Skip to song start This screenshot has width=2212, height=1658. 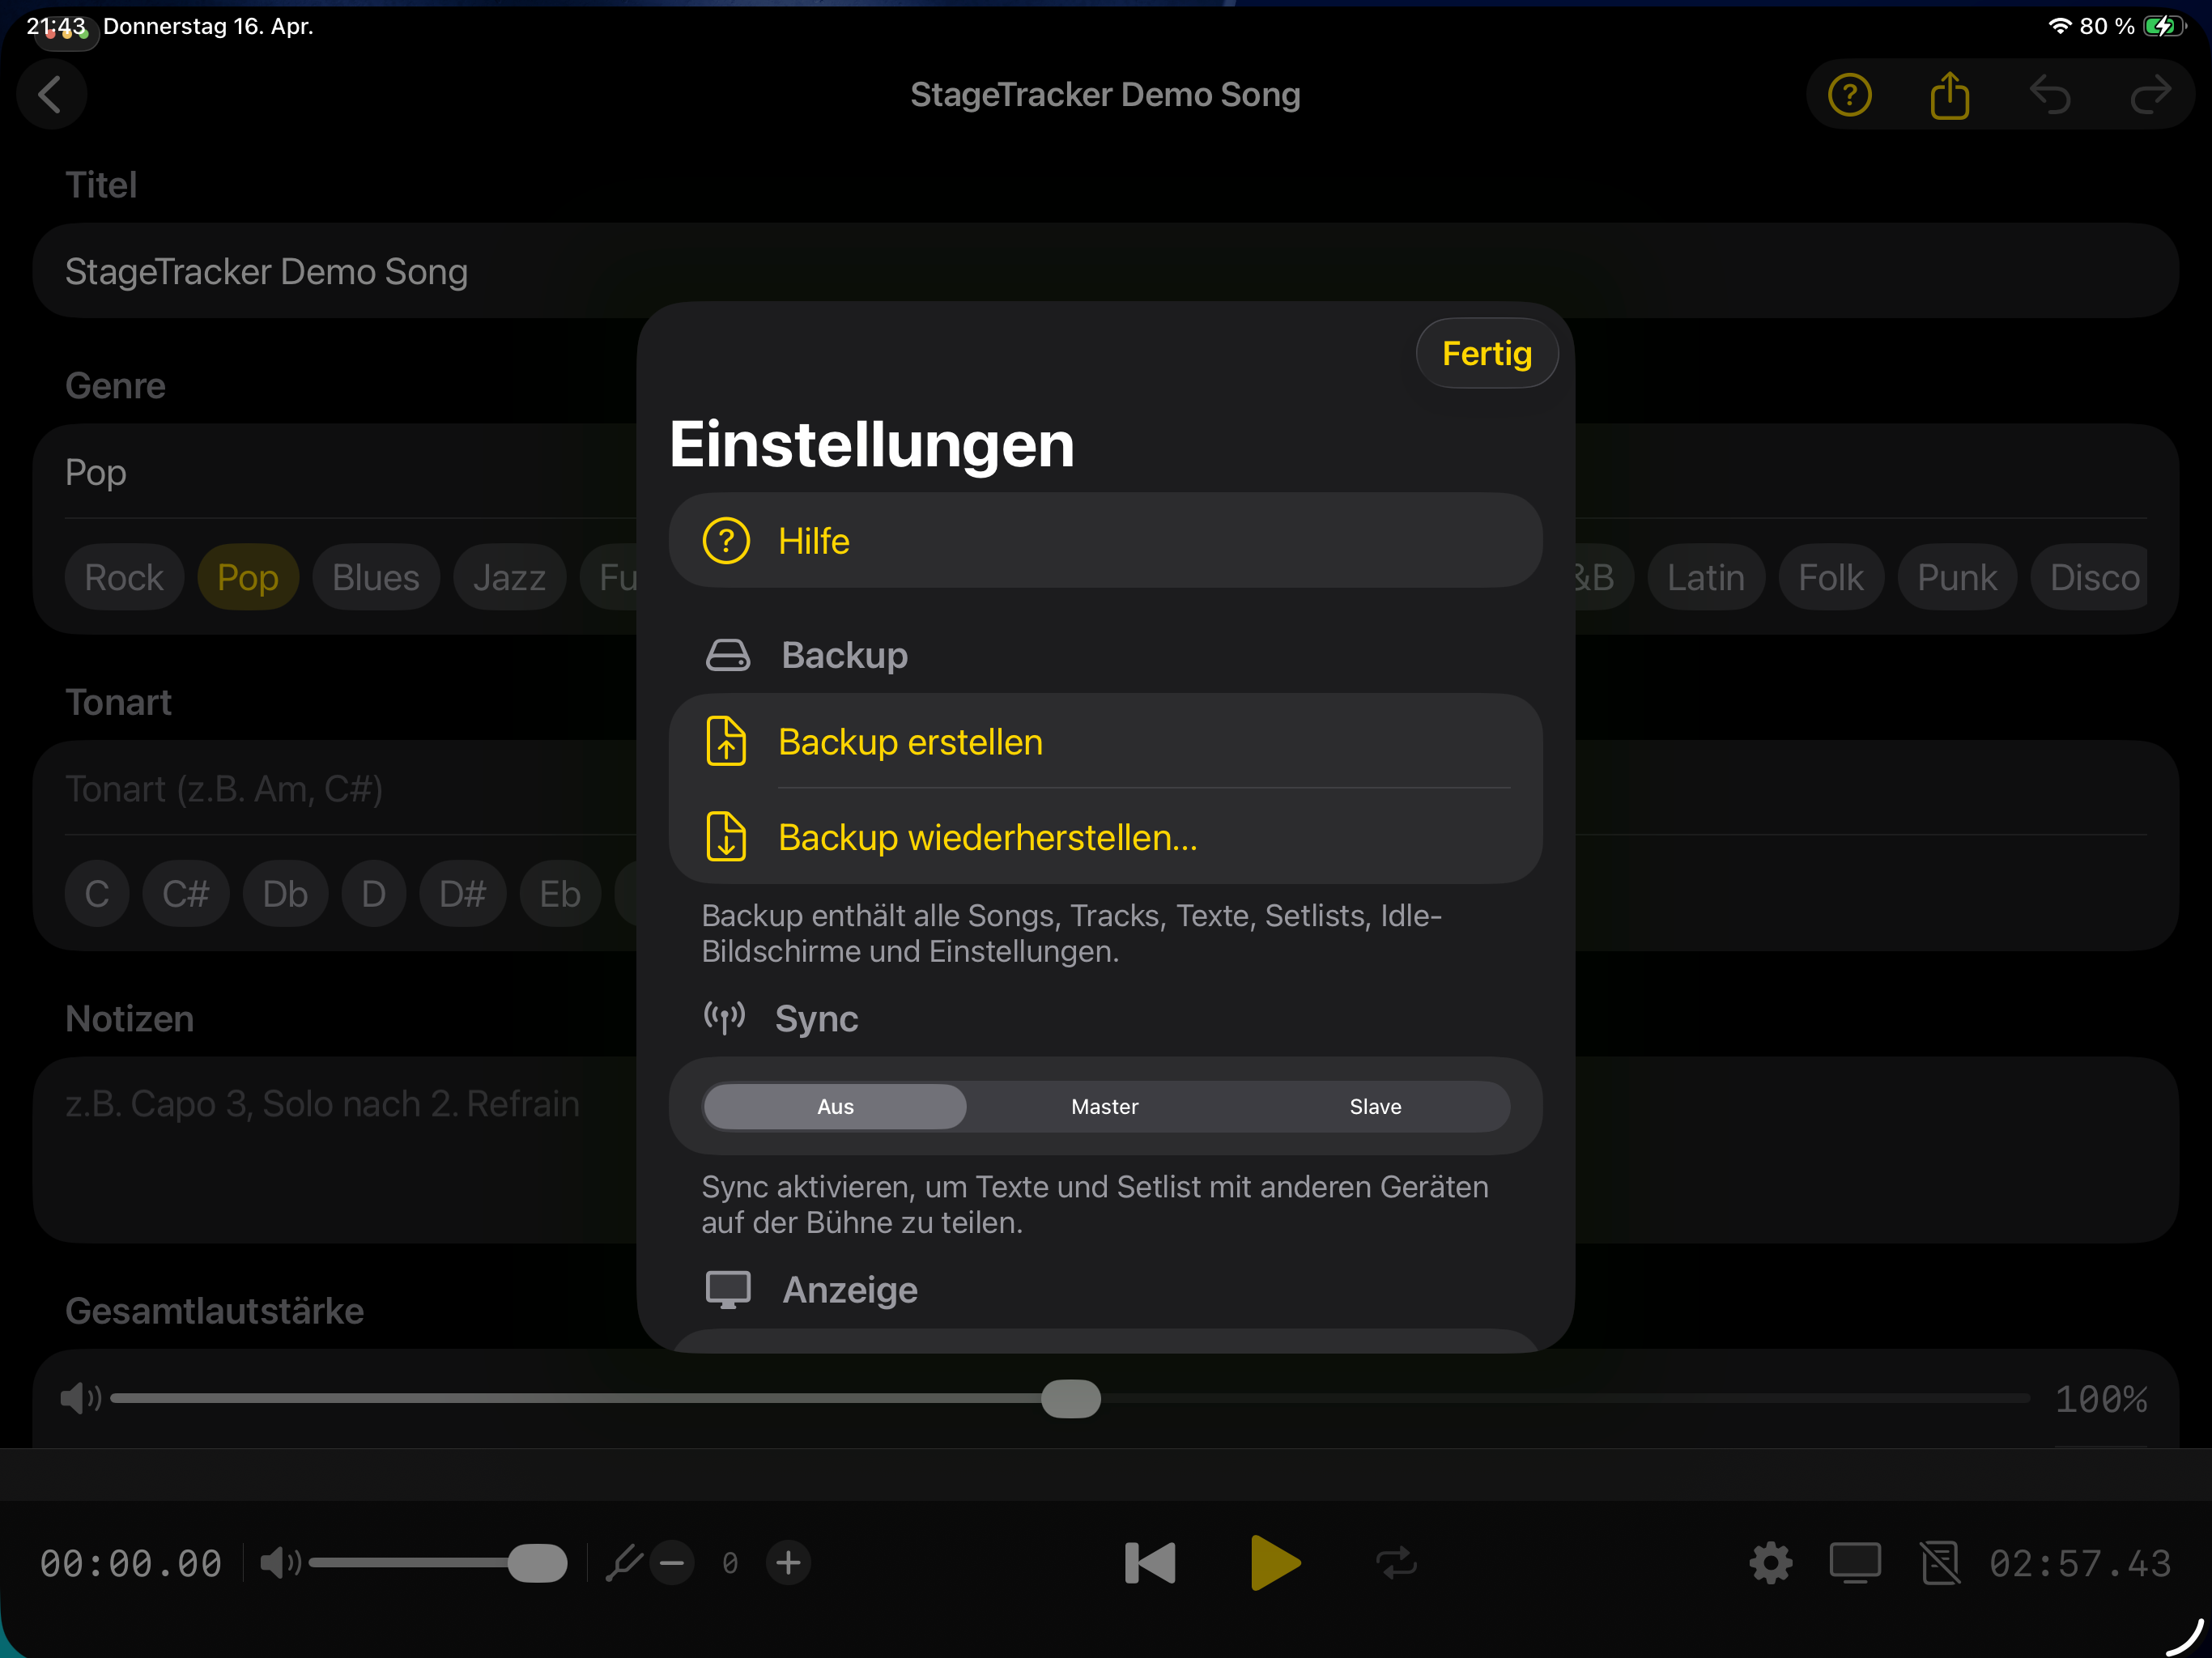(1150, 1562)
